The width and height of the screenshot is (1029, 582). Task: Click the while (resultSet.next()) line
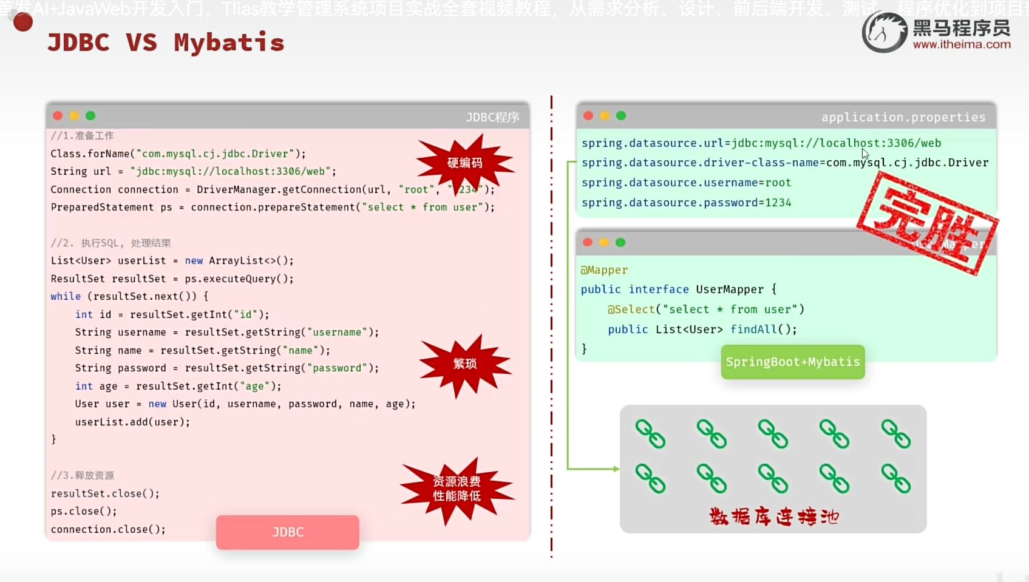click(129, 296)
